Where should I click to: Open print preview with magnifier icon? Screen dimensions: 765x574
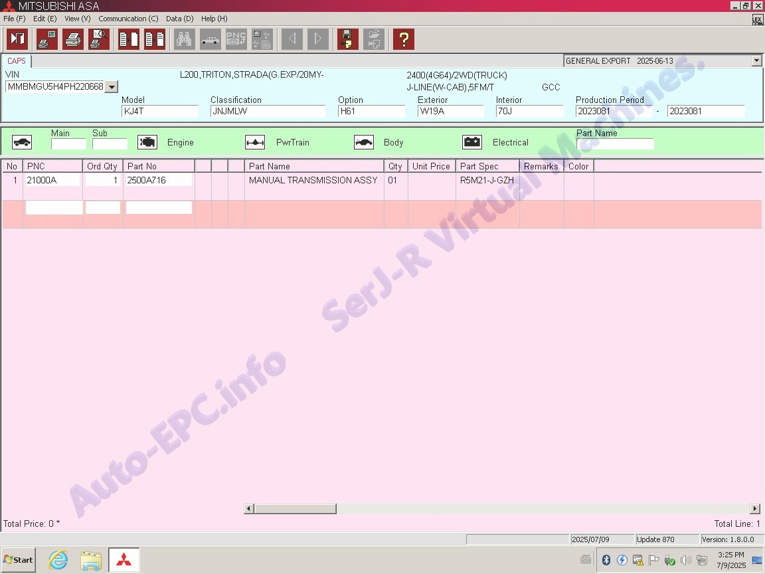point(99,39)
